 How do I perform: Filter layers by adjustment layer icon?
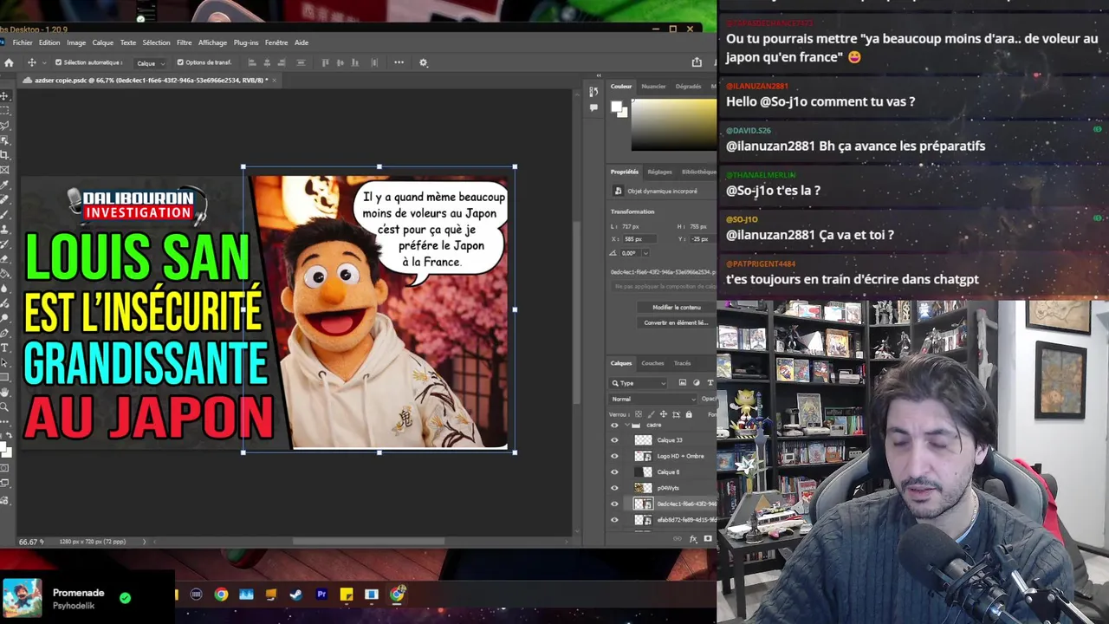click(x=697, y=382)
